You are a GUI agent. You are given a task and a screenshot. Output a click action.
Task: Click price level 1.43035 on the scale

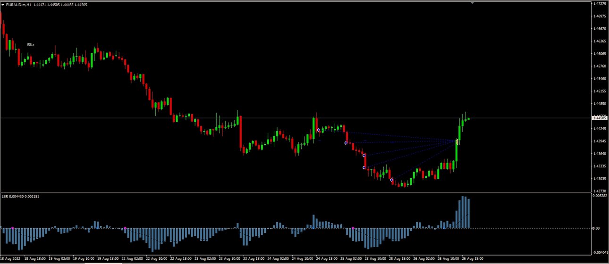600,179
